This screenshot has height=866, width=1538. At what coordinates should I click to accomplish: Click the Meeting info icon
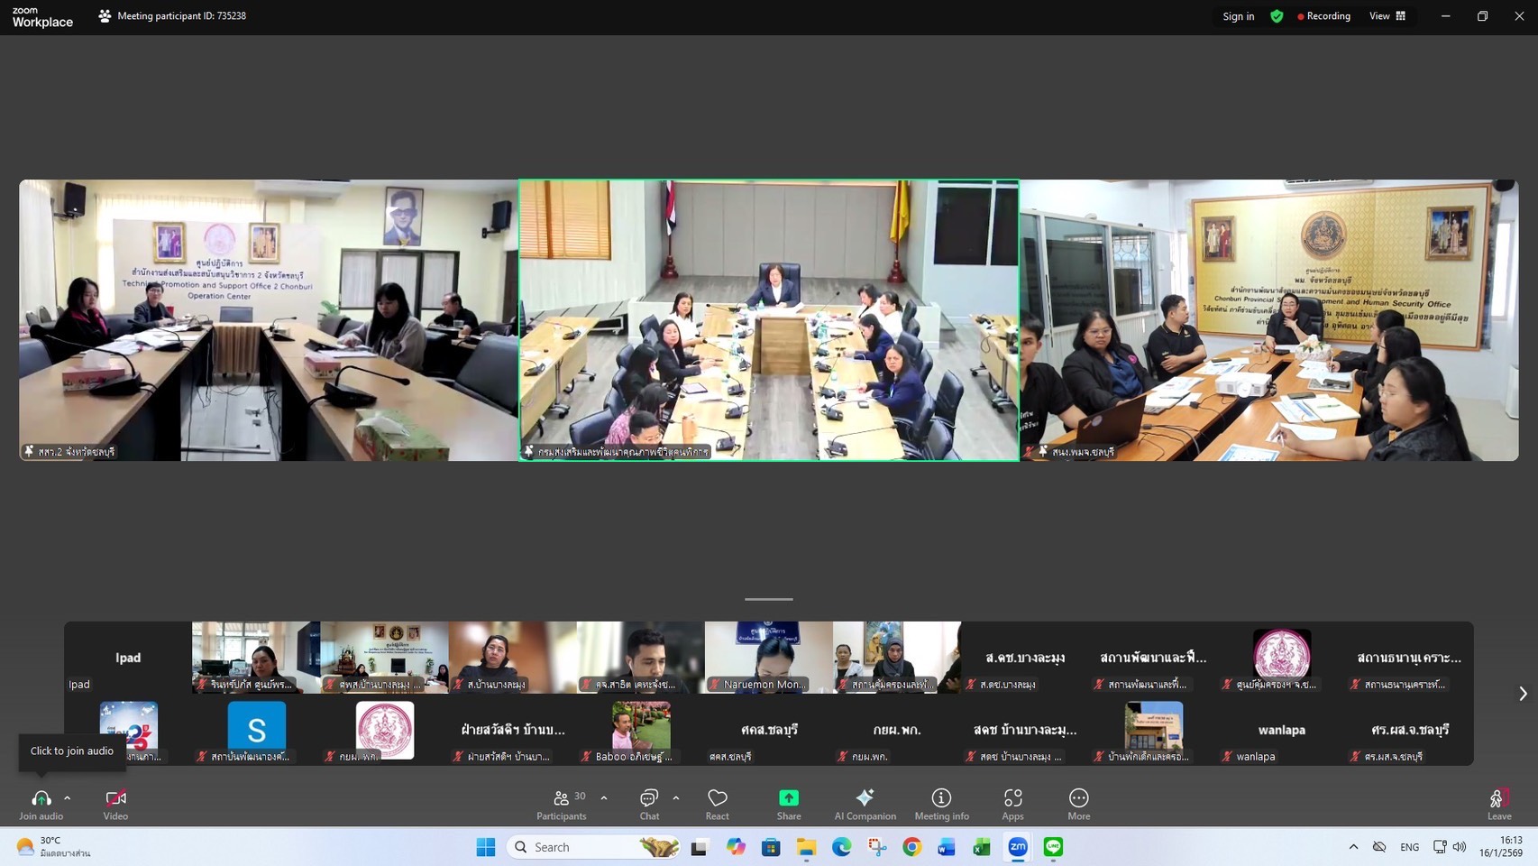(x=941, y=804)
